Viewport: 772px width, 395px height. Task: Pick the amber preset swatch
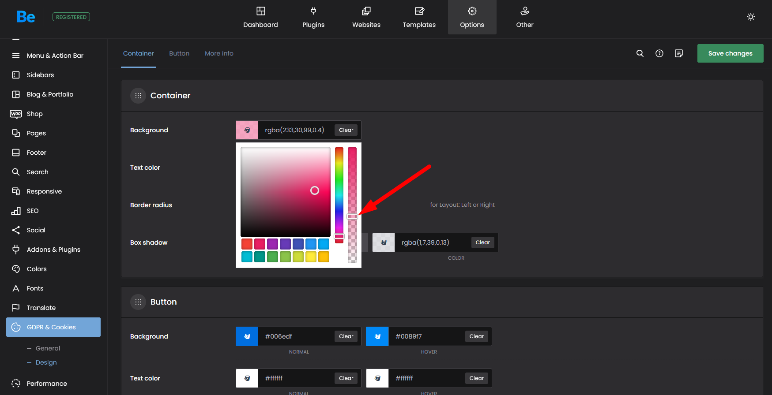coord(324,257)
